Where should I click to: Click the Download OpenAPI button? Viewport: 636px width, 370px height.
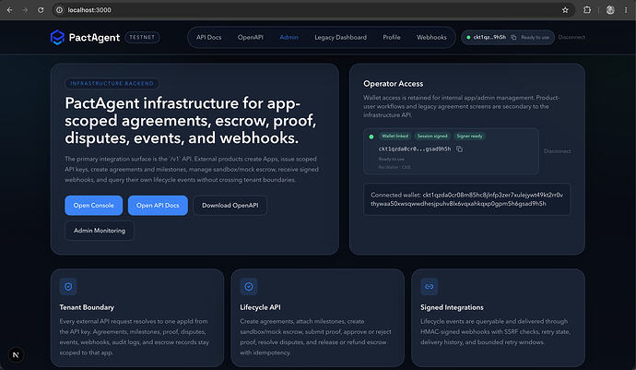pyautogui.click(x=230, y=206)
